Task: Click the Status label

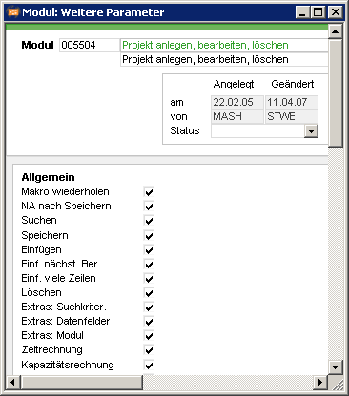Action: click(185, 130)
